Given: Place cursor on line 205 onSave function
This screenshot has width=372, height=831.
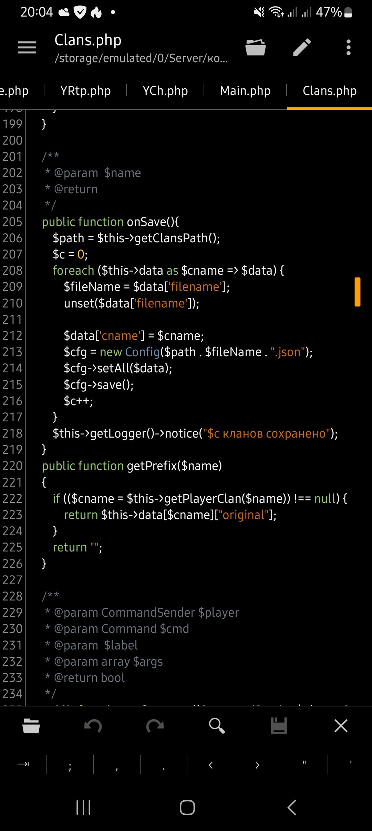Looking at the screenshot, I should point(153,222).
